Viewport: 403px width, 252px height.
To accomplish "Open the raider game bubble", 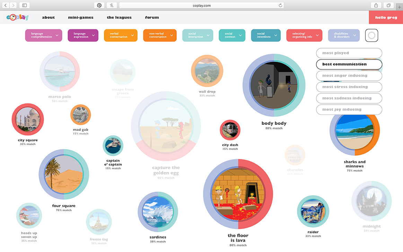I will pos(313,211).
